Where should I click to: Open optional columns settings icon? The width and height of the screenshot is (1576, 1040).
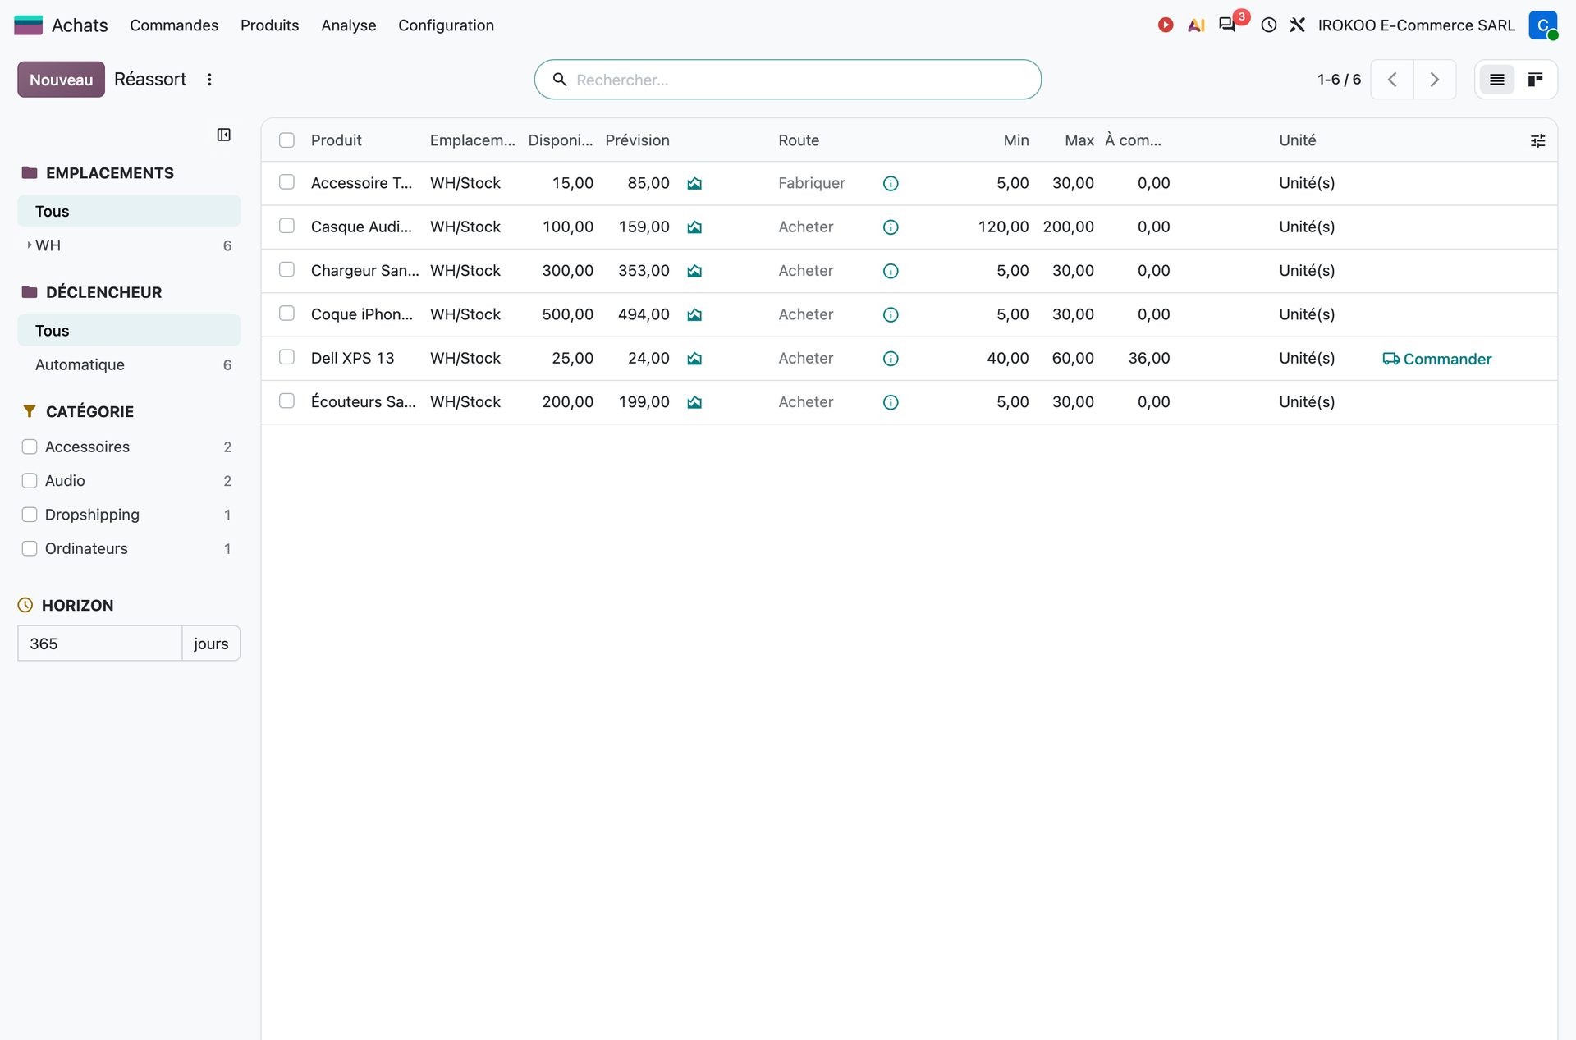(x=1538, y=141)
